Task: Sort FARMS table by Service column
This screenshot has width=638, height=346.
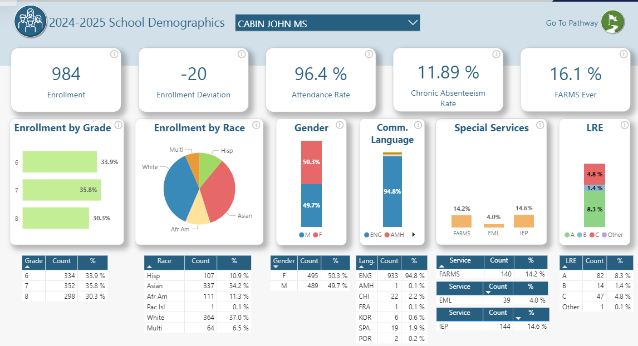Action: [460, 261]
